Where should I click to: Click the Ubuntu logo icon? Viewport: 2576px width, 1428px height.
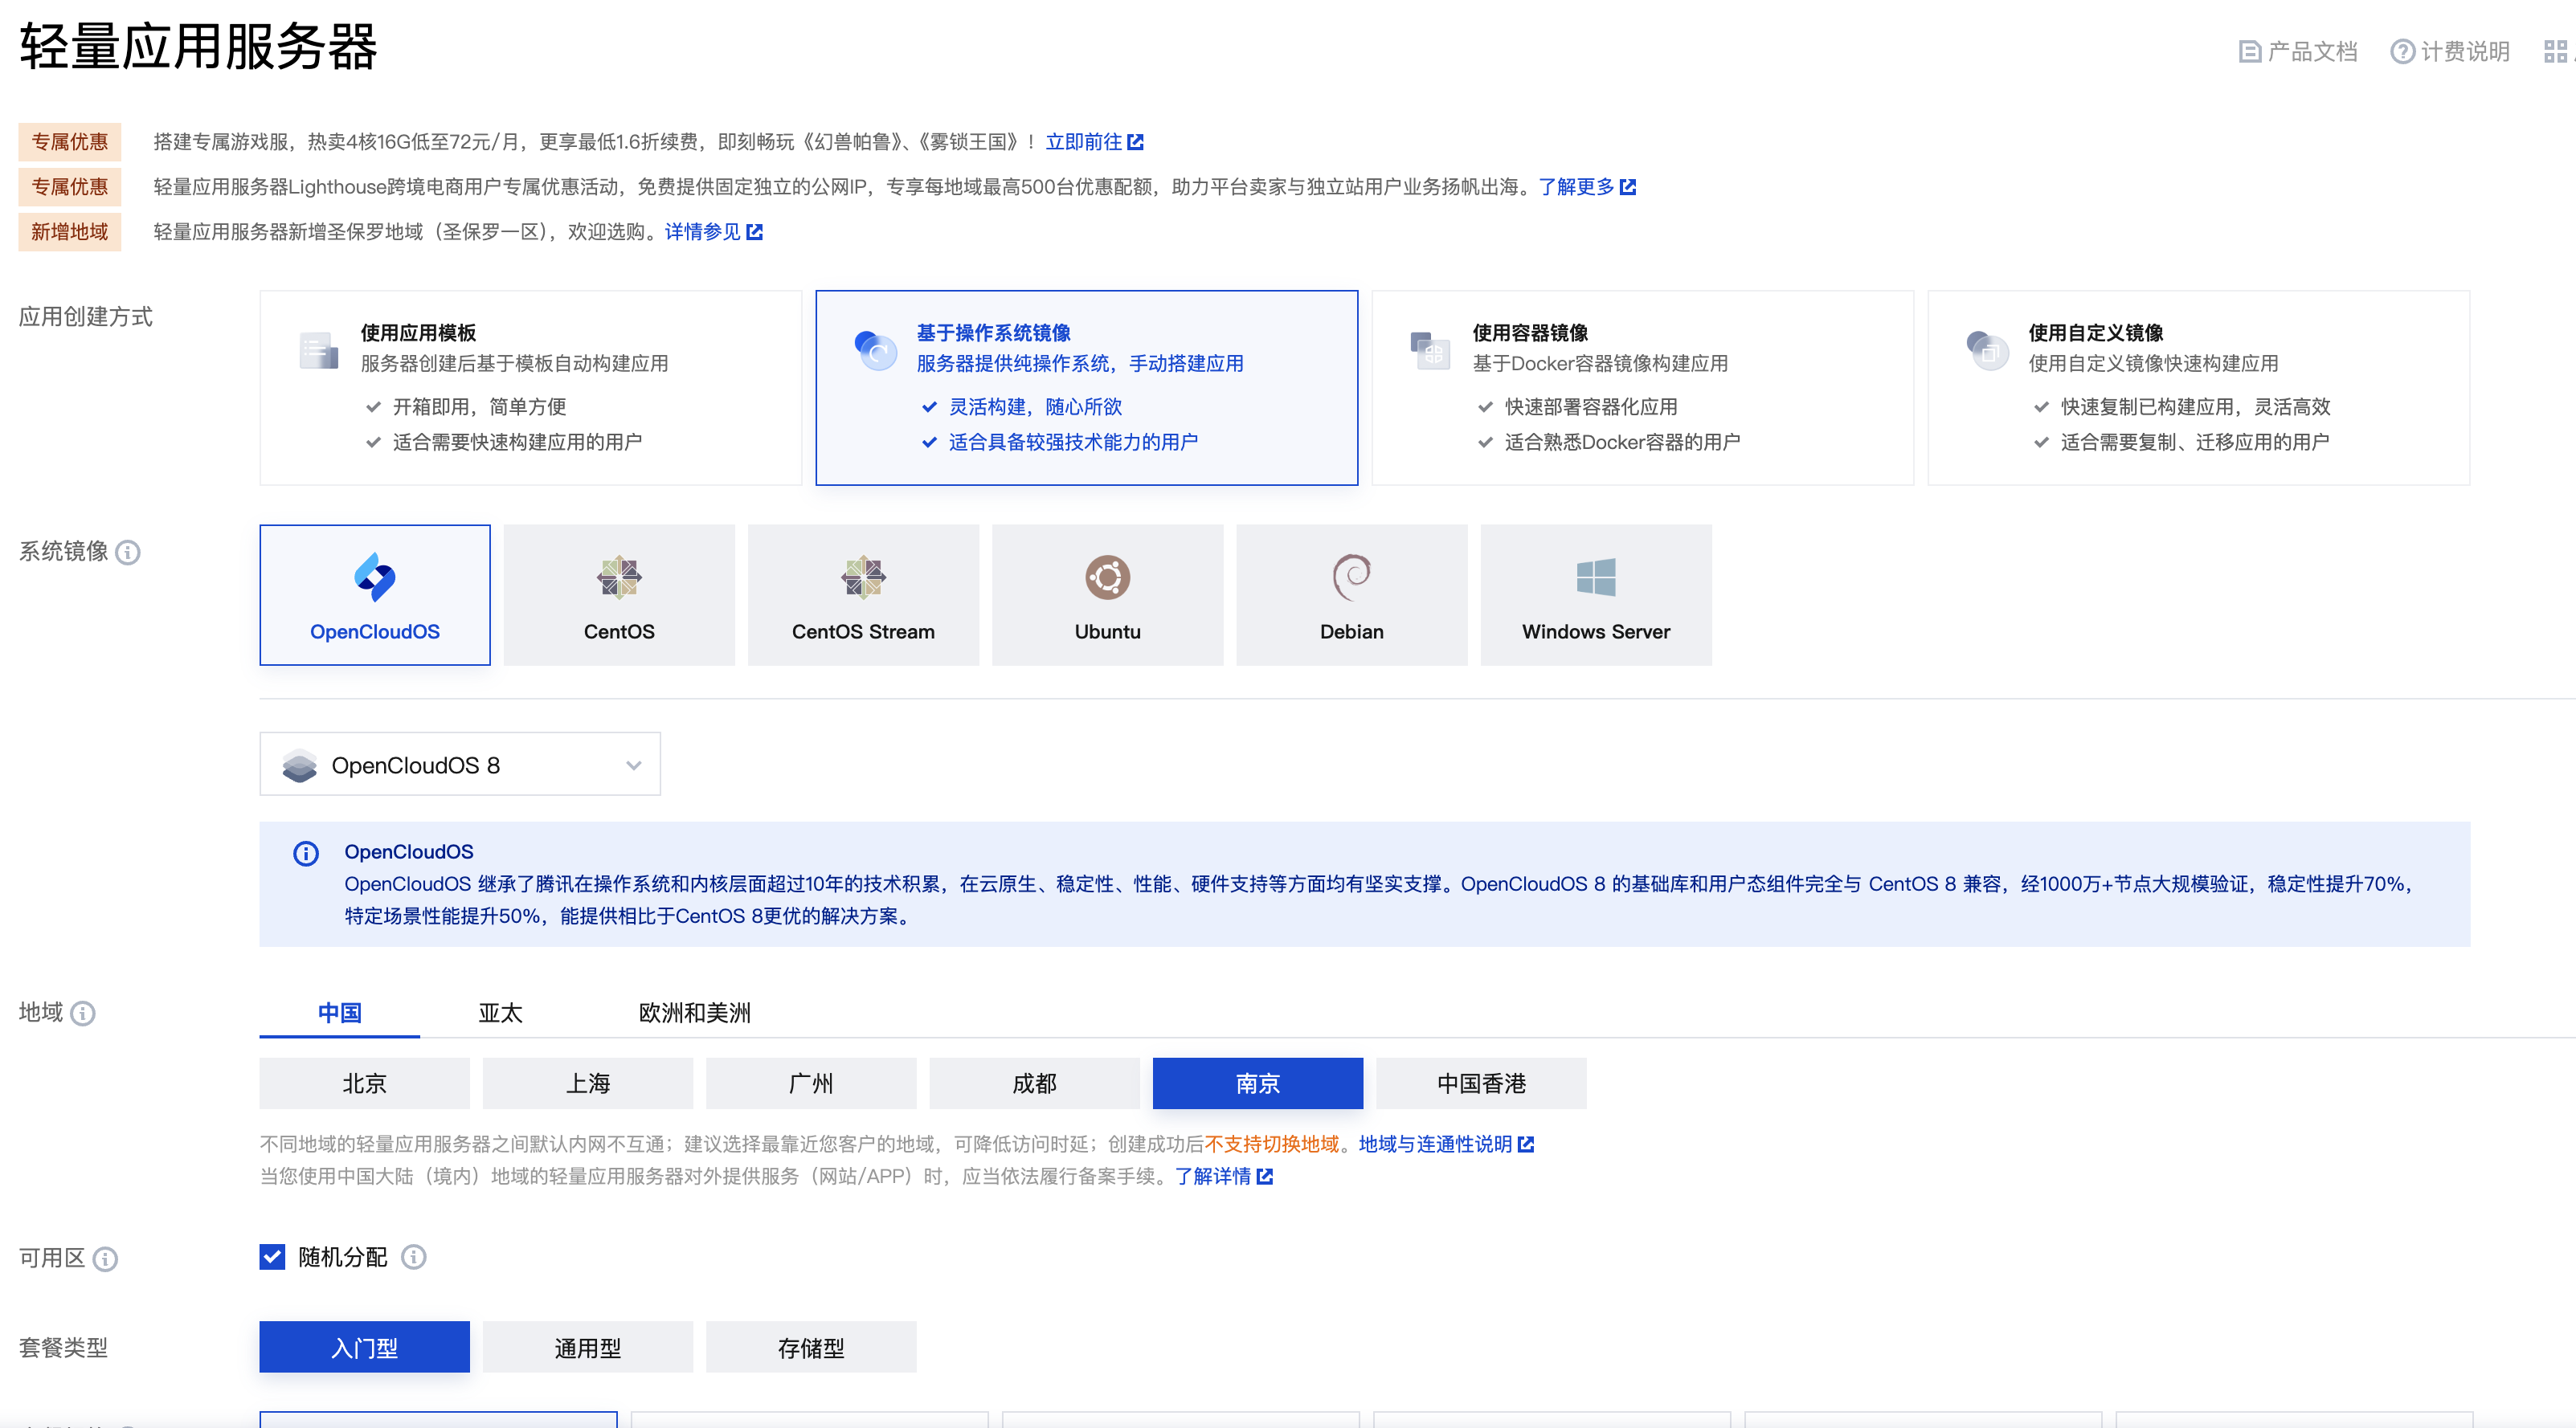point(1107,577)
